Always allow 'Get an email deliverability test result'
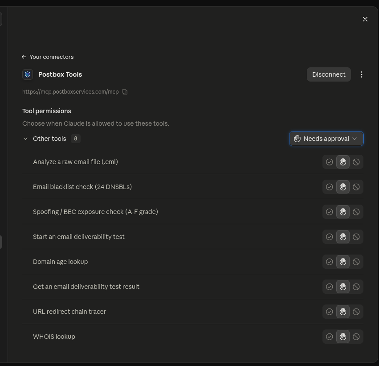 tap(330, 287)
